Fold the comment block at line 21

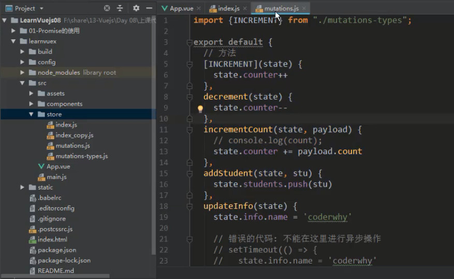tap(189, 239)
